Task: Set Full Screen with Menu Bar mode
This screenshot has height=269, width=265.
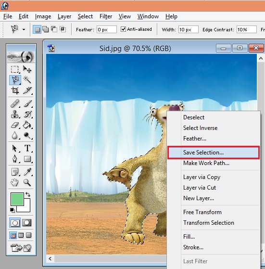Action: (x=21, y=235)
